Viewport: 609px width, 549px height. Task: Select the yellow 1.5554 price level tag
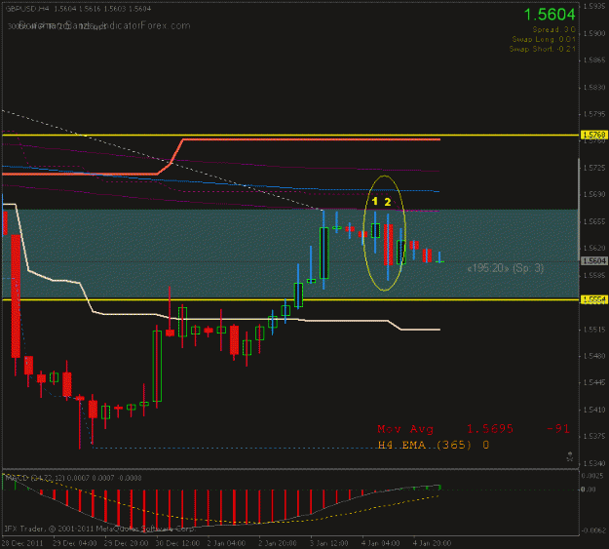[593, 299]
